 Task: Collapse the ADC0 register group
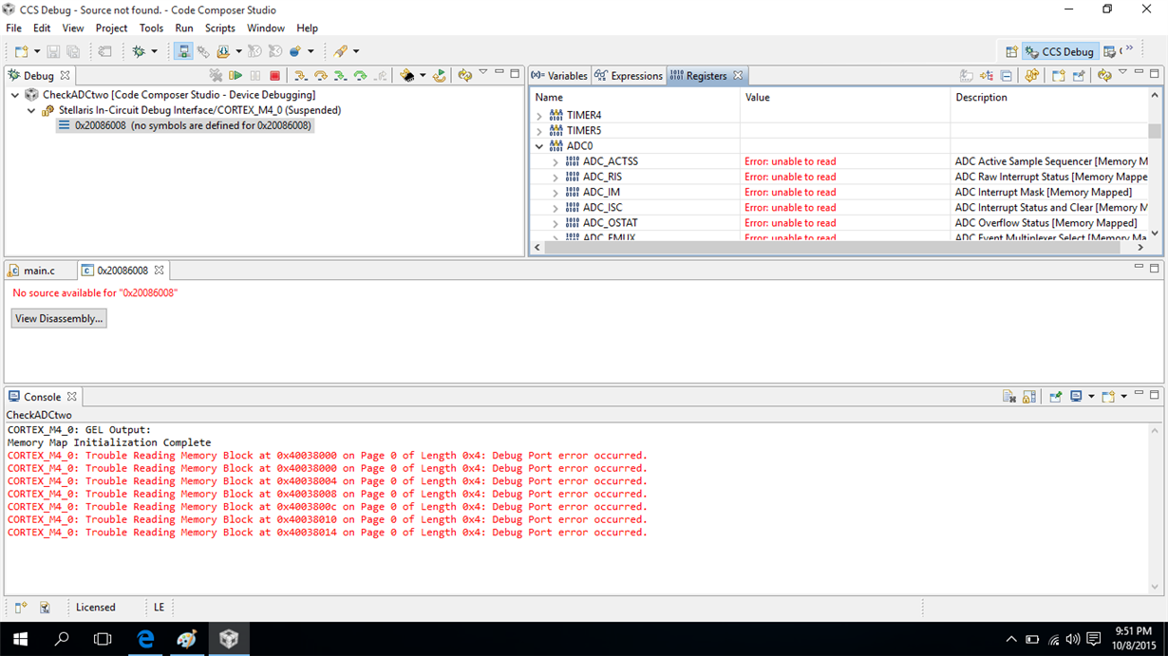coord(539,146)
